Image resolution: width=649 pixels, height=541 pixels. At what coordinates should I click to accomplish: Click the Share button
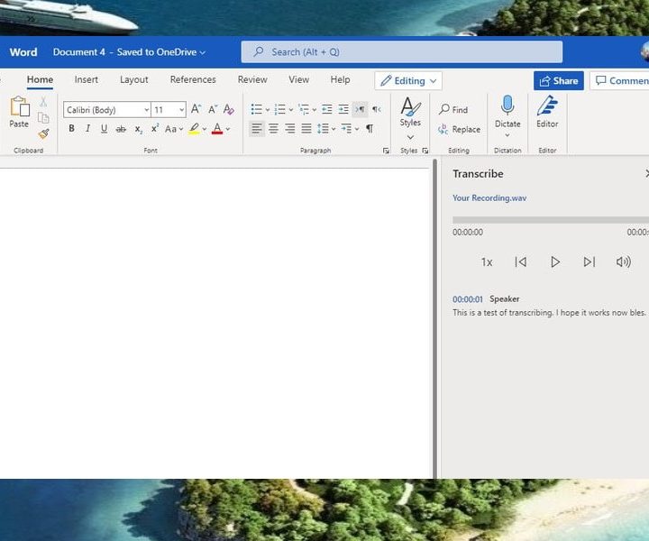click(558, 81)
